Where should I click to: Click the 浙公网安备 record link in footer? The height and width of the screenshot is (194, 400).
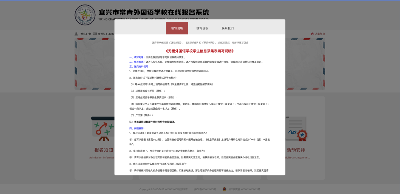point(243,189)
